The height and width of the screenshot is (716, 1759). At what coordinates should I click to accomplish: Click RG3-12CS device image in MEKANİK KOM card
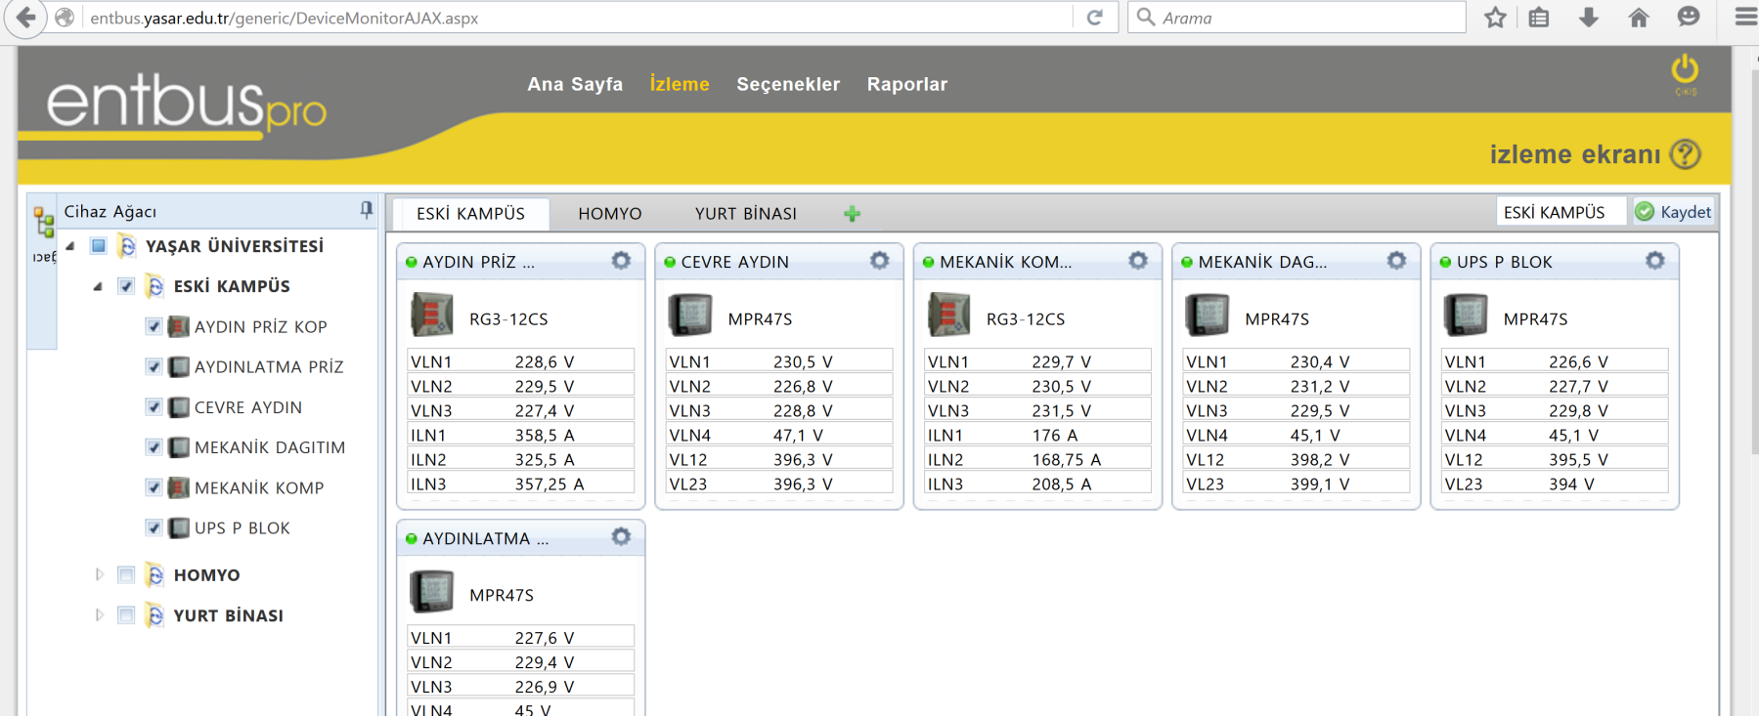coord(949,315)
